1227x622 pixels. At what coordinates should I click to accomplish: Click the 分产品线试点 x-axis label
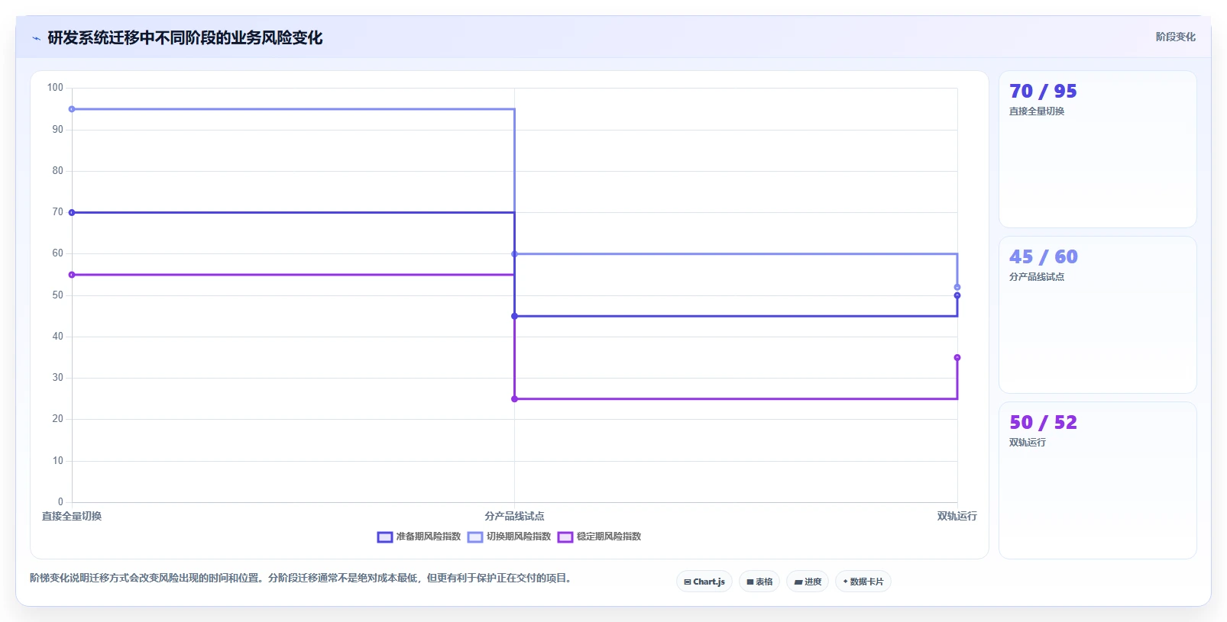point(514,517)
